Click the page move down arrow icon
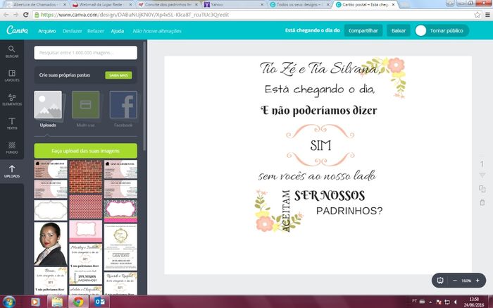Viewport: 493px width, 308px height. 482,175
